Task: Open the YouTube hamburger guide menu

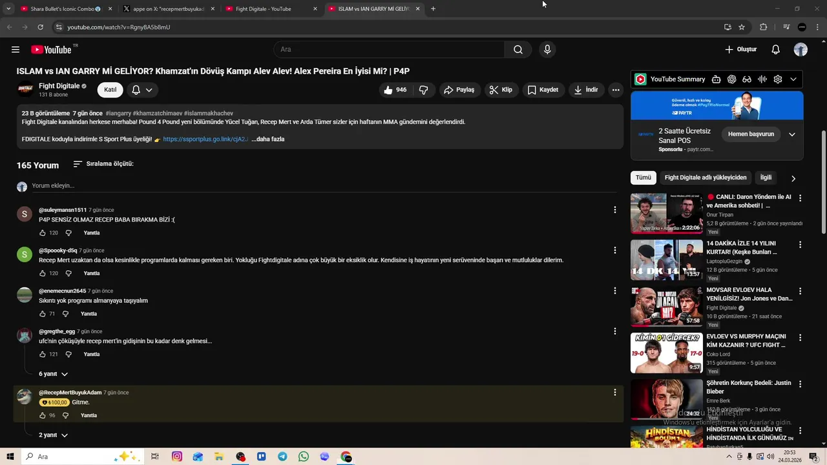Action: [16, 50]
